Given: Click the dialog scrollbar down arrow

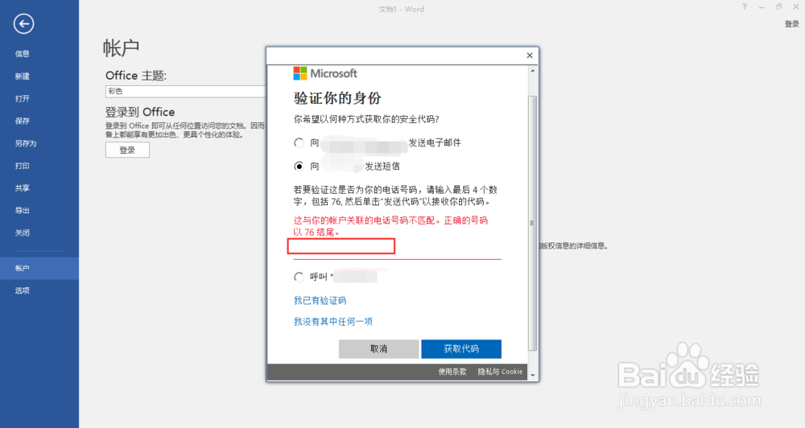Looking at the screenshot, I should point(532,375).
